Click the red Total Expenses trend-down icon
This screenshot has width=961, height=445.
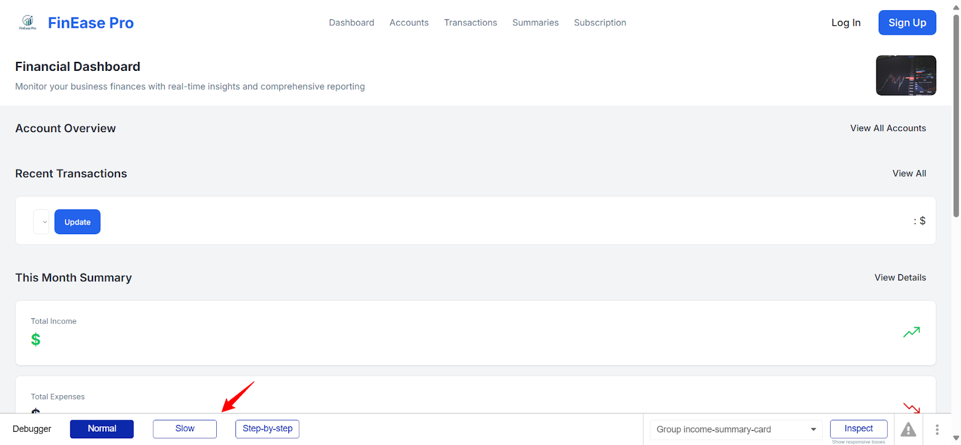pos(911,408)
